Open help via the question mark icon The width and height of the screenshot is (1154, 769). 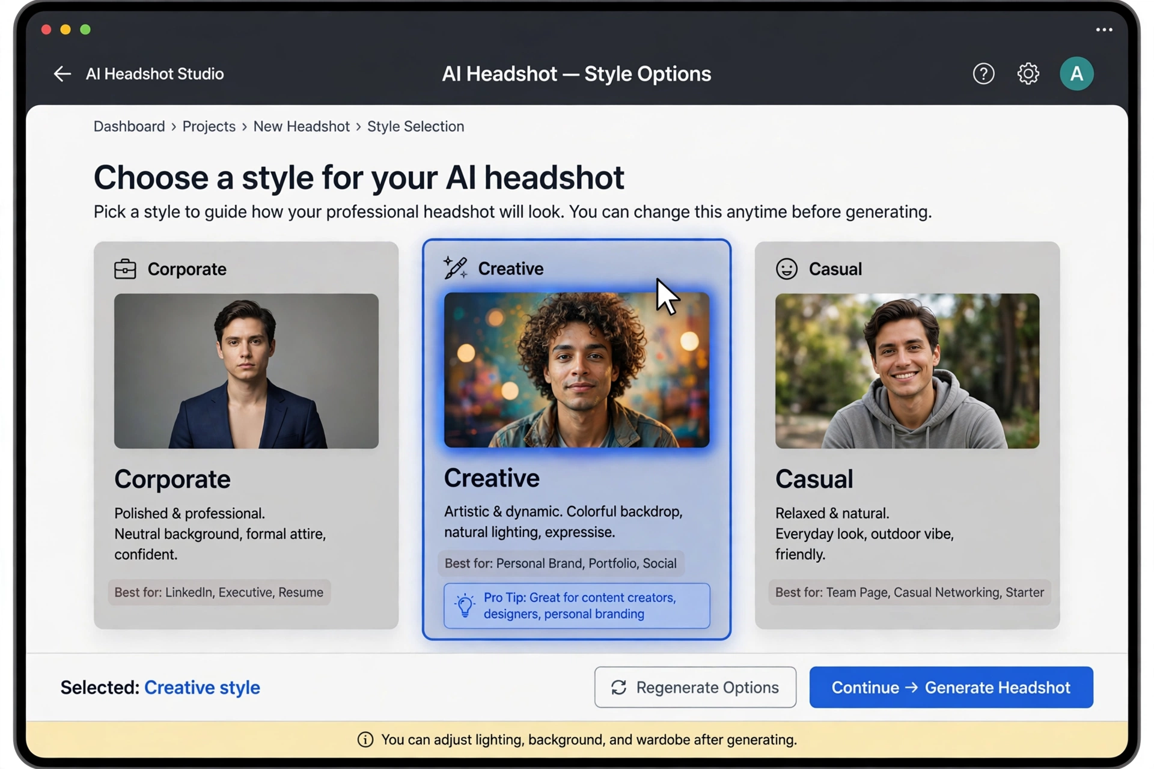pos(983,74)
